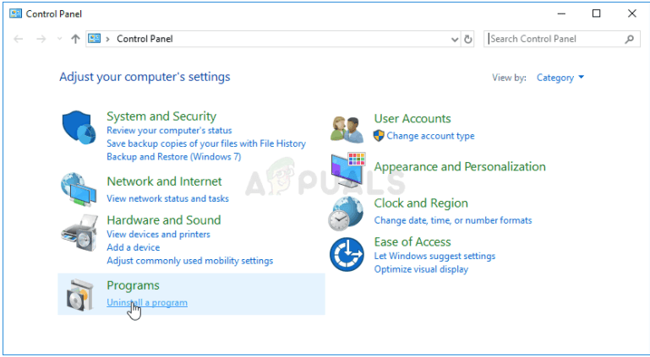The width and height of the screenshot is (650, 357).
Task: Open the View by Category dropdown
Action: coord(560,78)
